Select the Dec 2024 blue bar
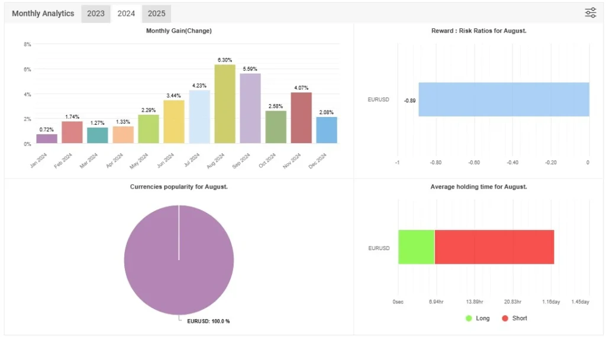Viewport: 606px width, 337px height. coord(327,130)
